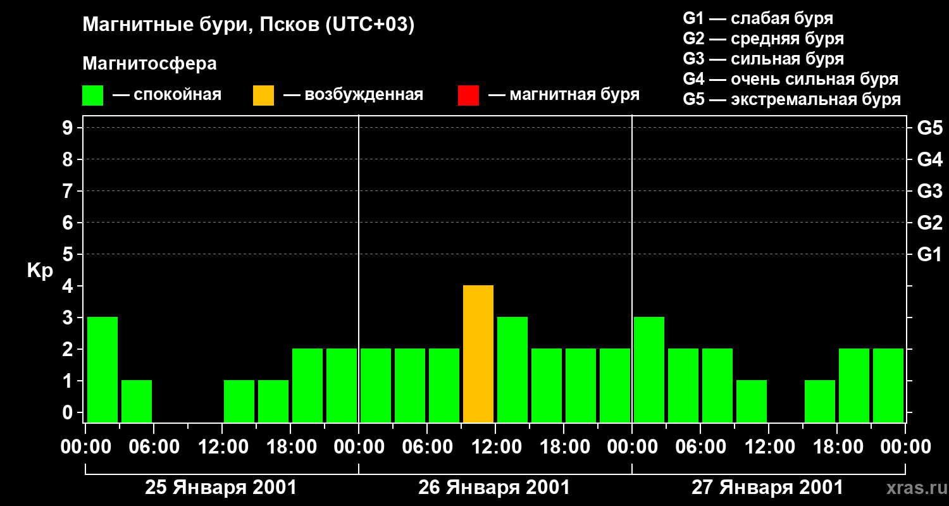Click the 'G4' label on the right axis
Image resolution: width=949 pixels, height=506 pixels.
click(929, 159)
